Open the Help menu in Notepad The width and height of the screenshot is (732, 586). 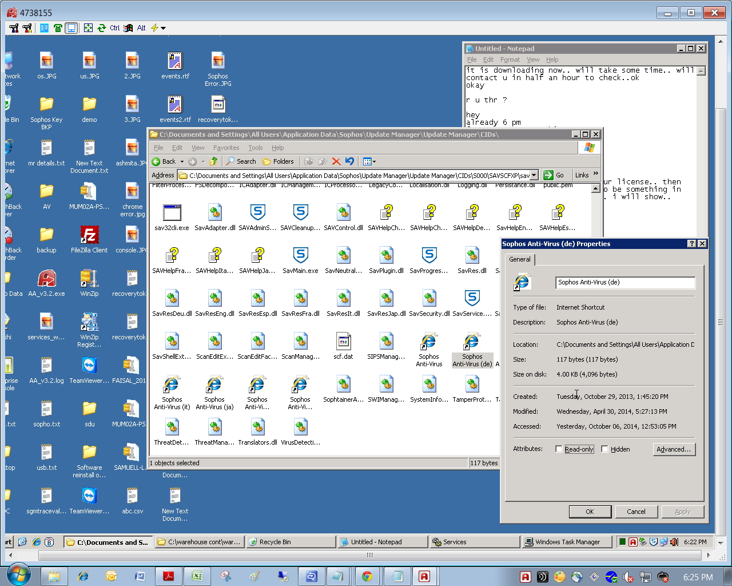coord(552,60)
